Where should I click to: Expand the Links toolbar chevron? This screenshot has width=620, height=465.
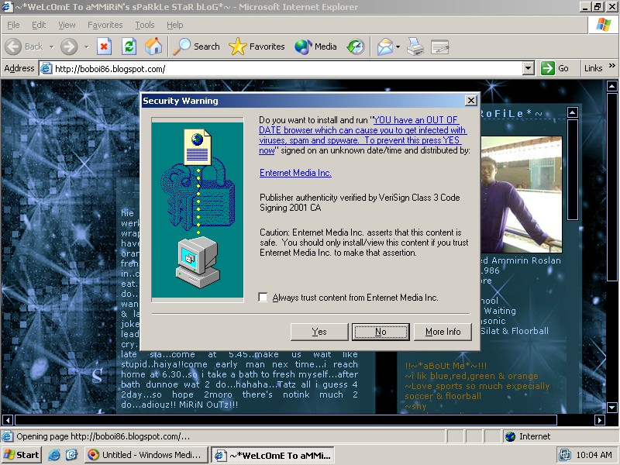[611, 66]
